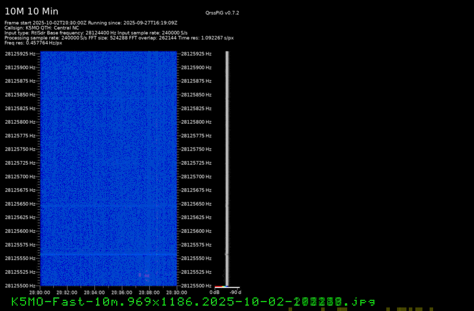
Task: Select the right-axis 28125900 Hz tick label
Action: tap(197, 68)
